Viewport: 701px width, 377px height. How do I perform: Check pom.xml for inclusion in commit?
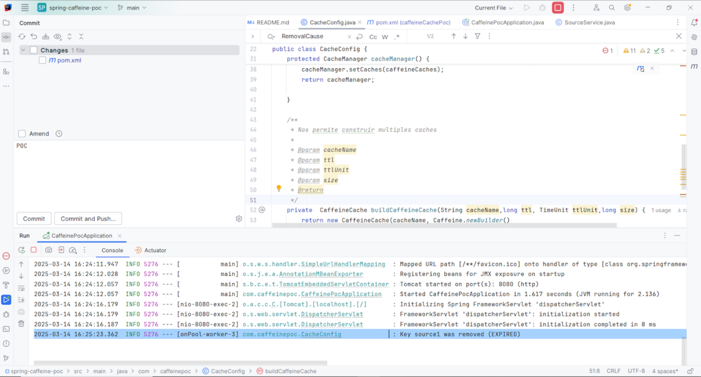42,61
